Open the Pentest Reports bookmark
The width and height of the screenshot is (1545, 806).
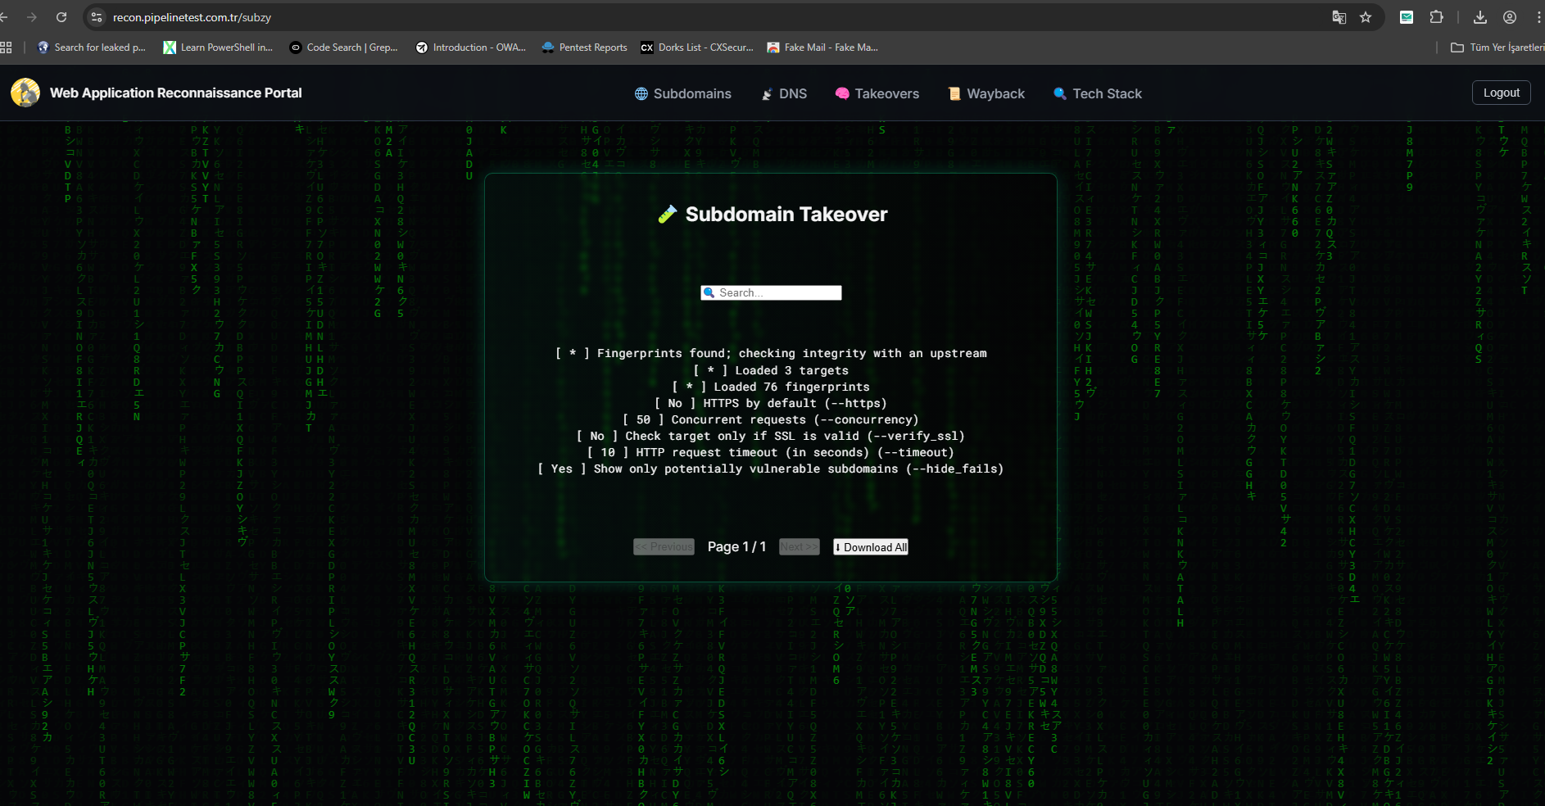coord(584,48)
